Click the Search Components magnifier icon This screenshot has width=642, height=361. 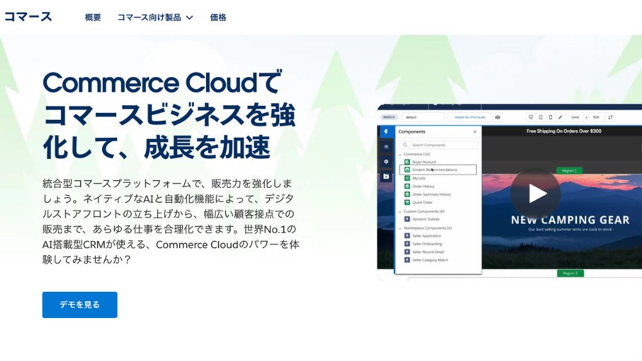click(x=405, y=145)
